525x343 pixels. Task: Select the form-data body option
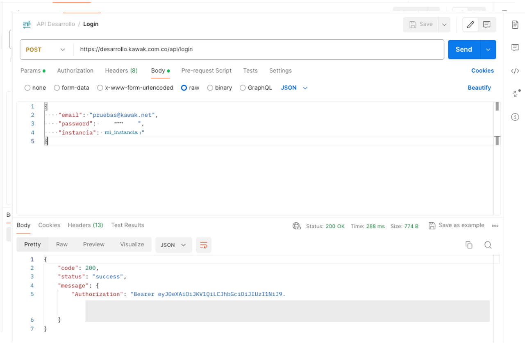click(x=57, y=88)
